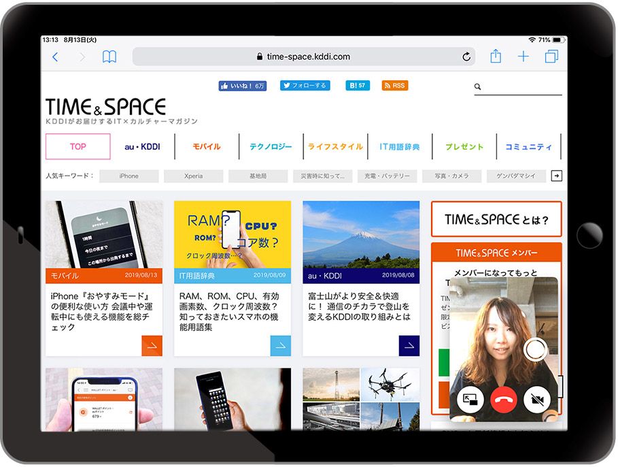Click the light-blue arrow on the RAM card
This screenshot has width=618, height=467.
click(x=281, y=346)
